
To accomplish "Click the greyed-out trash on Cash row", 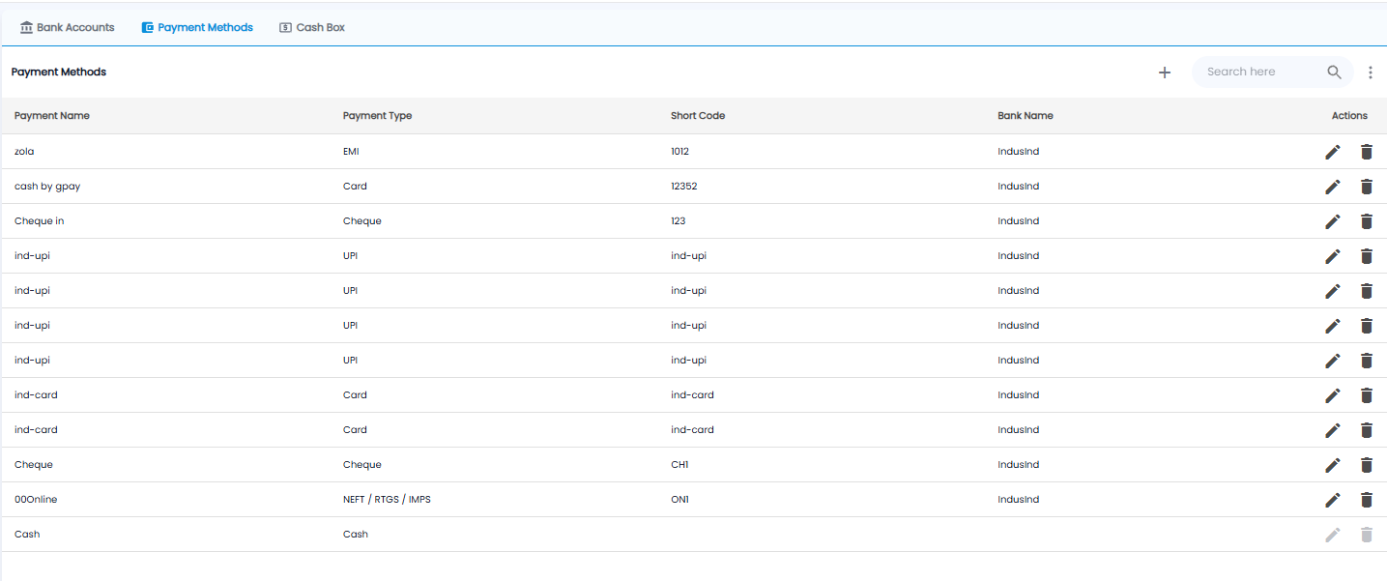I will pyautogui.click(x=1367, y=535).
